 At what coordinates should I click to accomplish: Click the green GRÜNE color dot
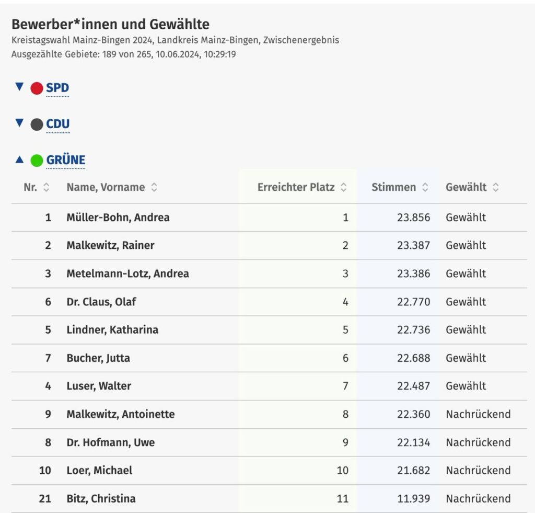tap(37, 161)
